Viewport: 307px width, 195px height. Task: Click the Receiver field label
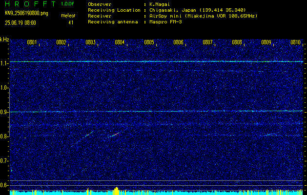(x=100, y=16)
